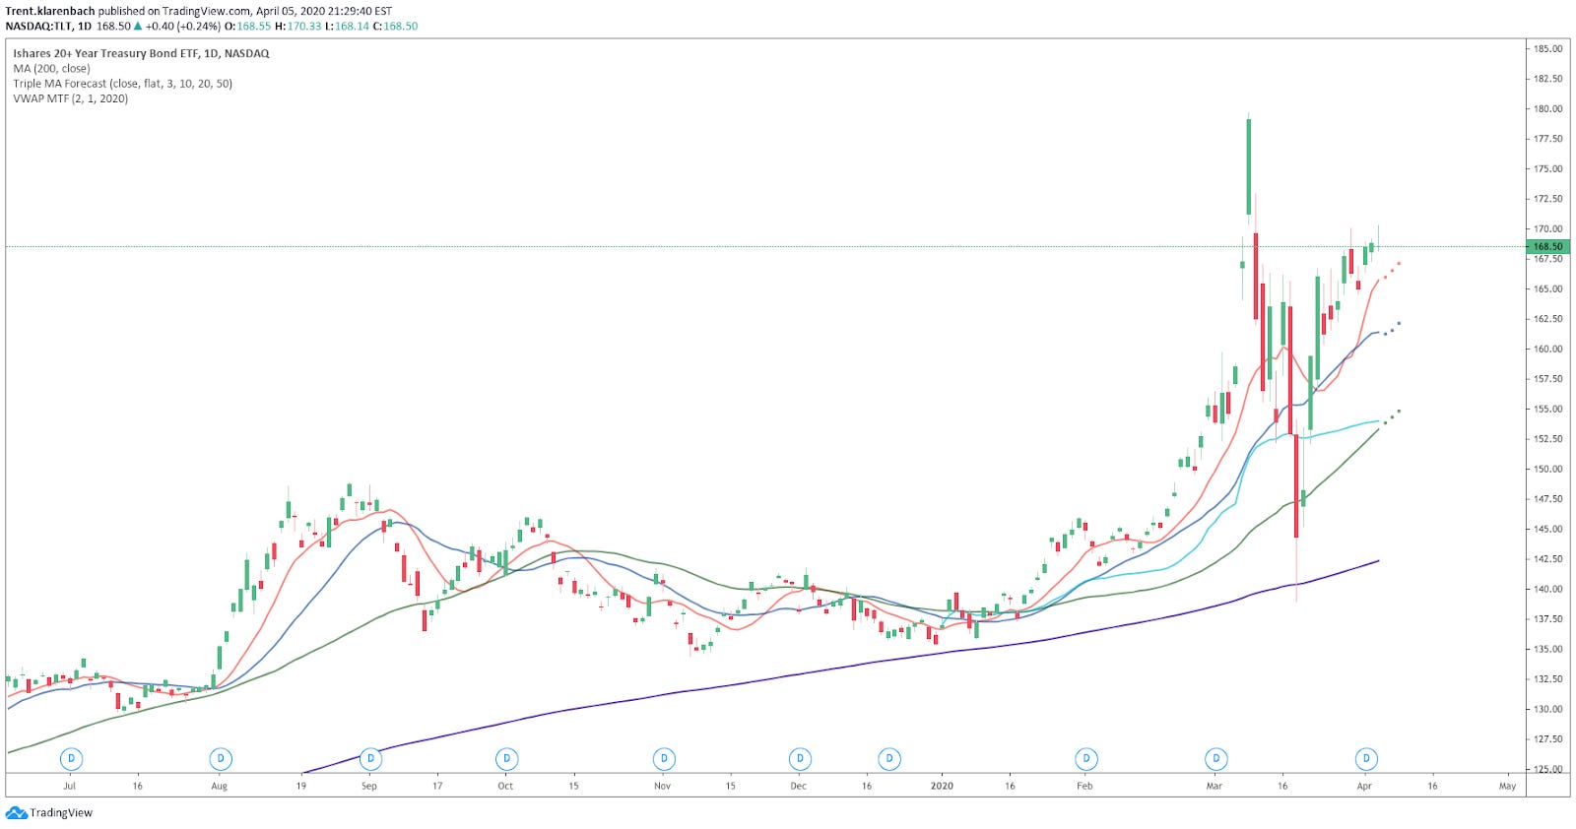1576x829 pixels.
Task: Click the TradingView.com text in header
Action: click(x=207, y=11)
